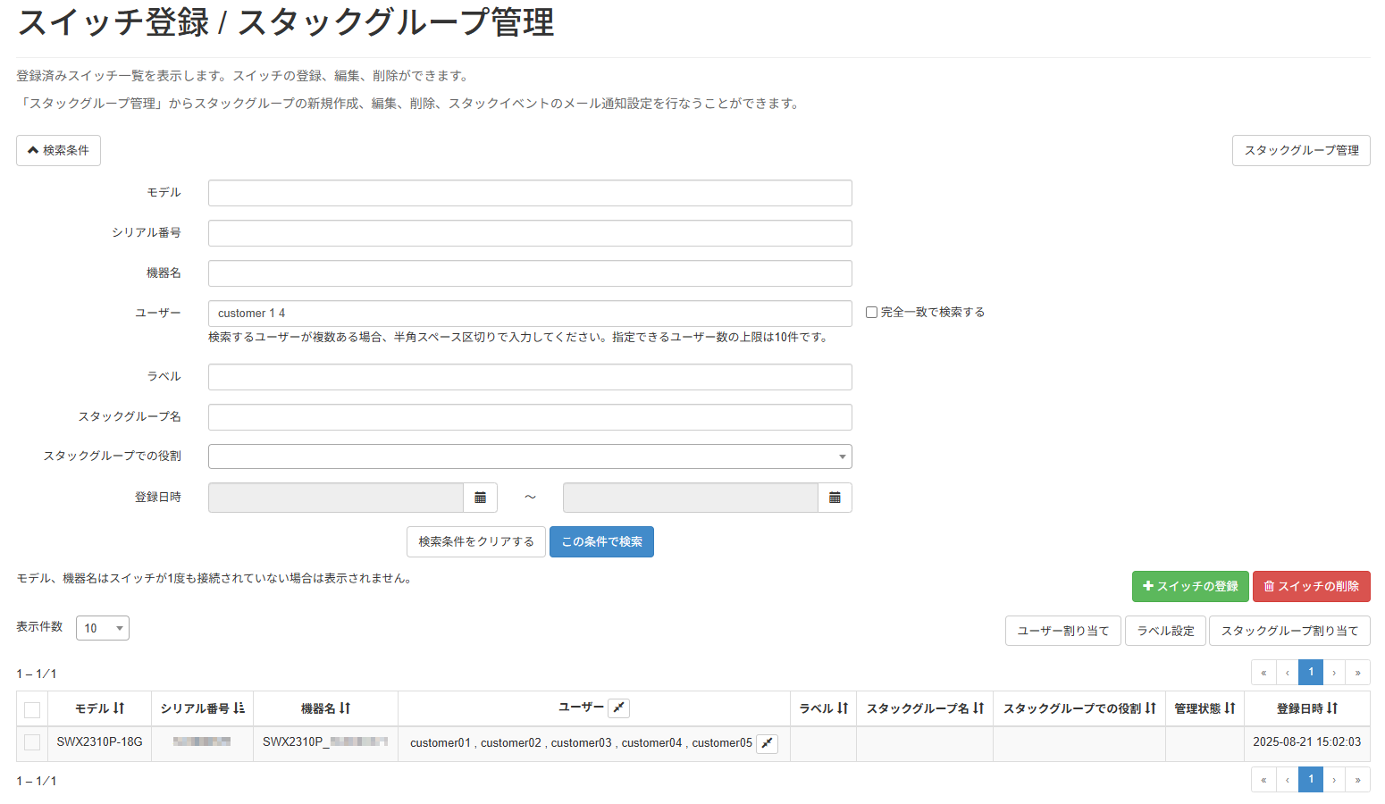Open スタックグループ管理
The height and width of the screenshot is (804, 1385).
tap(1301, 150)
